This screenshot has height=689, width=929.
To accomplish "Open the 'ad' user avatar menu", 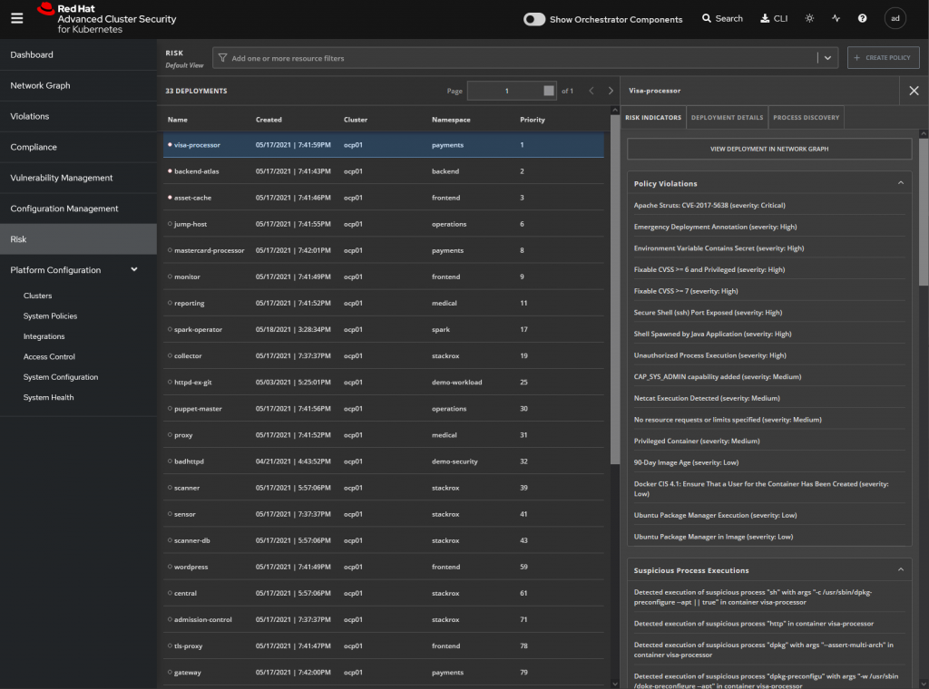I will point(895,18).
